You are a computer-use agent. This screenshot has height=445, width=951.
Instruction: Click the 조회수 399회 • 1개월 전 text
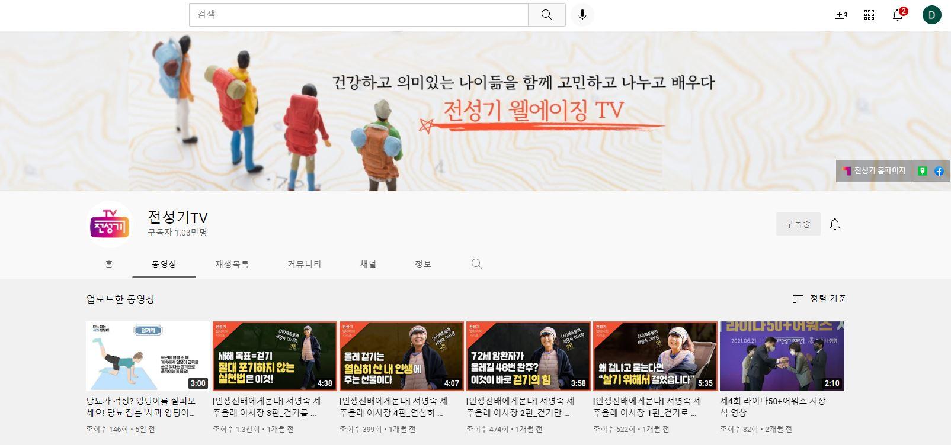[x=377, y=429]
